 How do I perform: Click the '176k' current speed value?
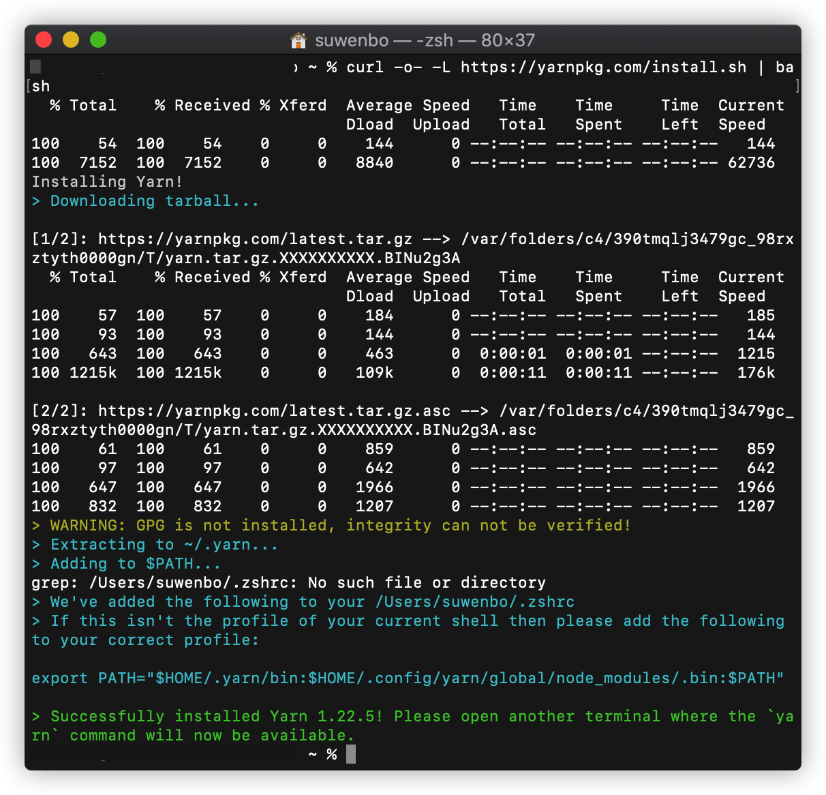(x=756, y=372)
